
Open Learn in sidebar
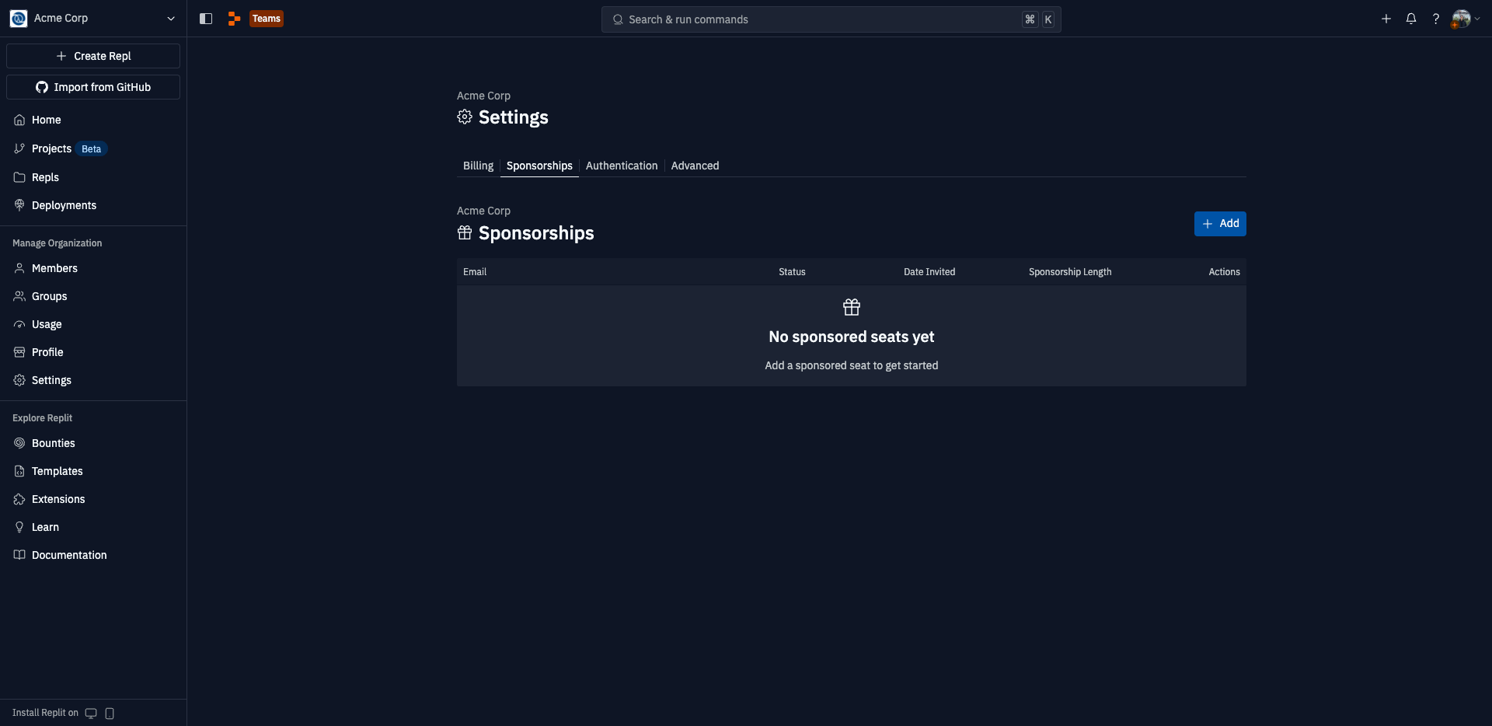(x=93, y=527)
